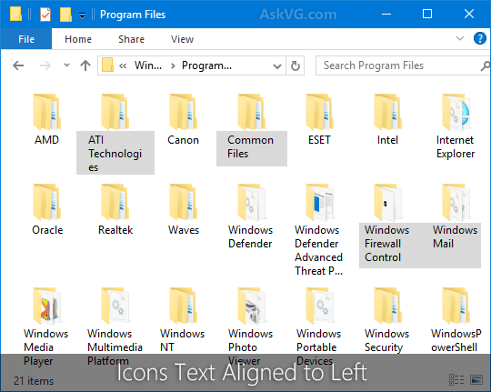Screen dimensions: 491x392
Task: Select the Windows NT folder icon
Action: point(183,306)
